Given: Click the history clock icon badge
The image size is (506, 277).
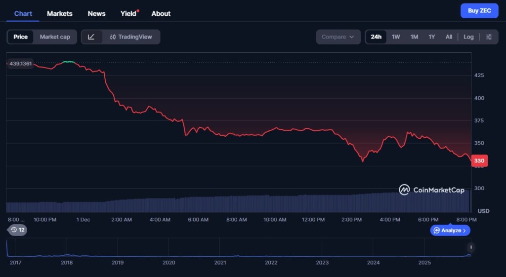Looking at the screenshot, I should click(18, 230).
